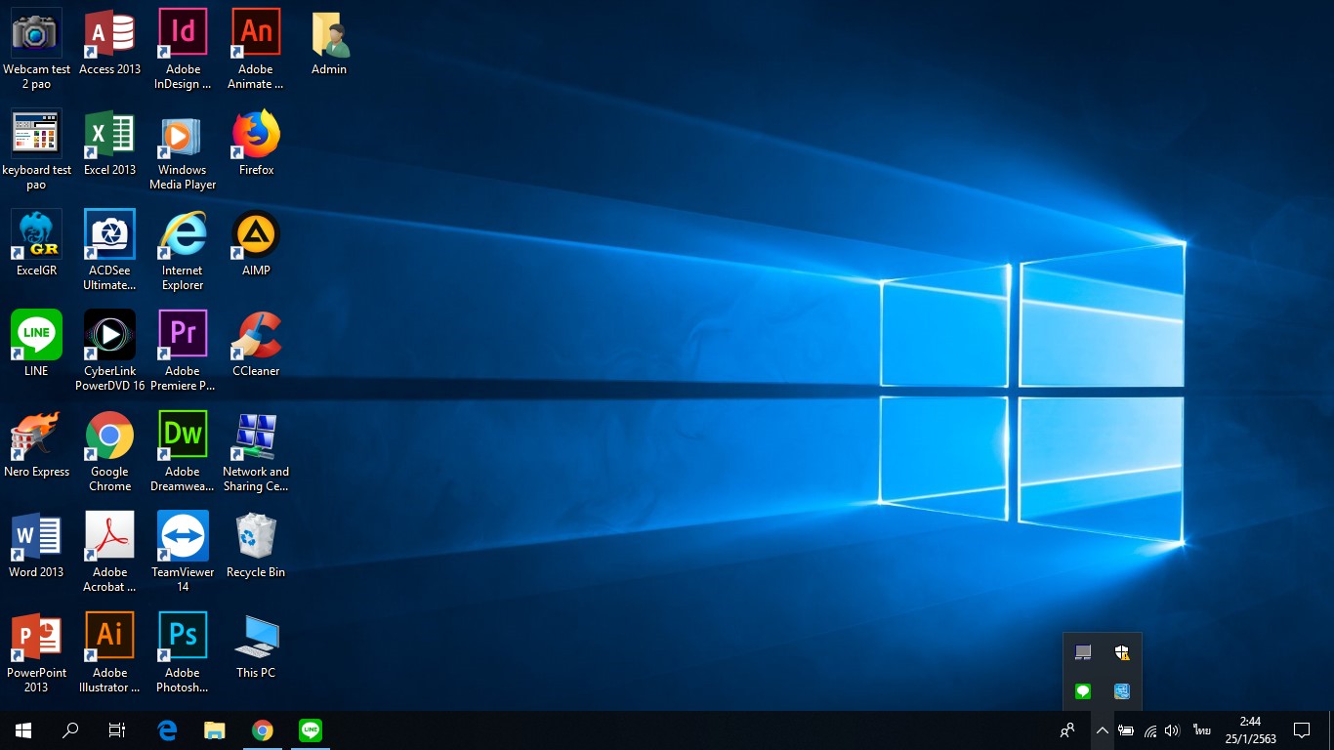Open the touchpad icon in the hidden tray
This screenshot has height=750, width=1334.
[x=1083, y=652]
